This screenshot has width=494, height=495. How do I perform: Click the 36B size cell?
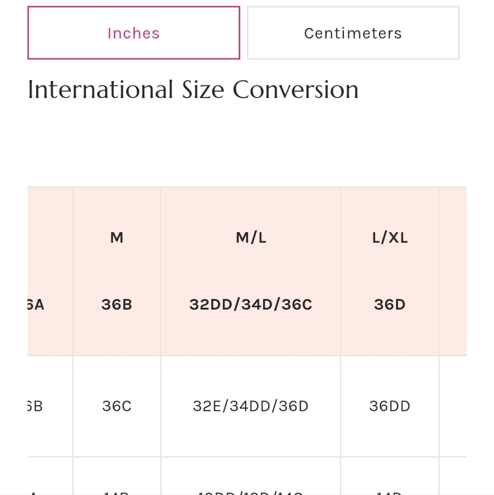coord(117,304)
